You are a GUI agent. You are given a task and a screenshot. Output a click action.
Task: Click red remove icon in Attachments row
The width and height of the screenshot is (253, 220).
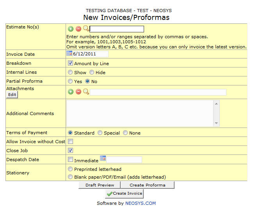(78, 92)
